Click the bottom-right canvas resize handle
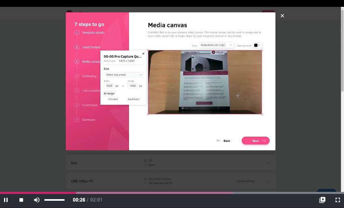Image resolution: width=344 pixels, height=208 pixels. click(x=262, y=114)
